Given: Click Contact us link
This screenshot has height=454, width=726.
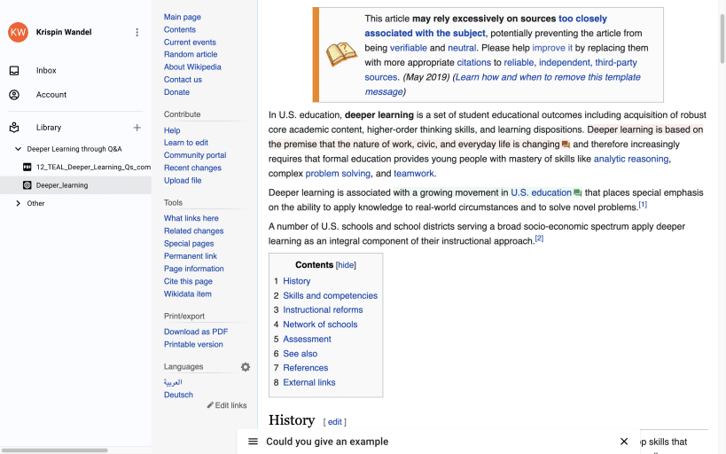Looking at the screenshot, I should pos(183,79).
